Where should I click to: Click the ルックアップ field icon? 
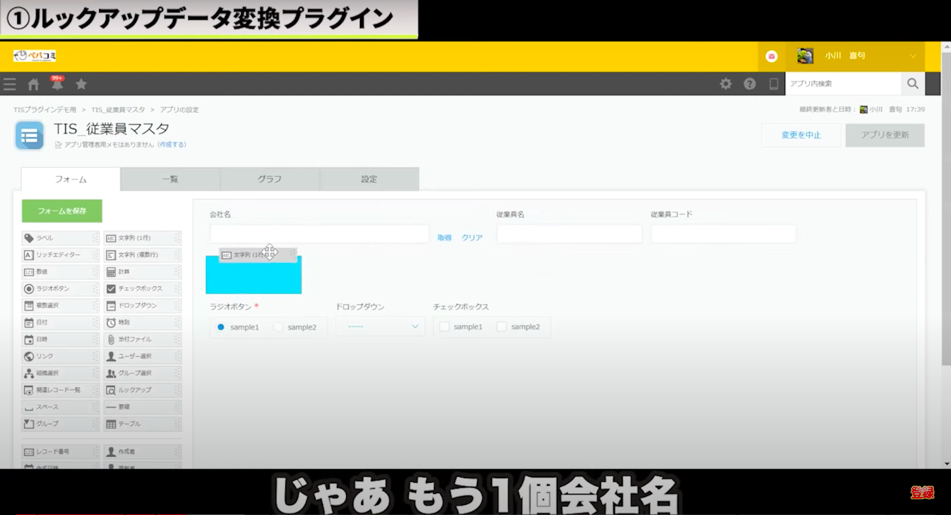tap(111, 390)
